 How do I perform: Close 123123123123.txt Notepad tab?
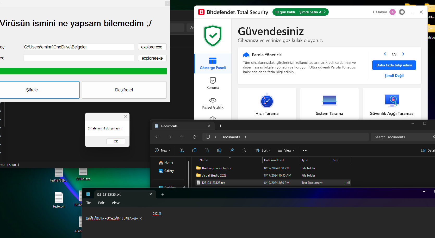(x=151, y=194)
